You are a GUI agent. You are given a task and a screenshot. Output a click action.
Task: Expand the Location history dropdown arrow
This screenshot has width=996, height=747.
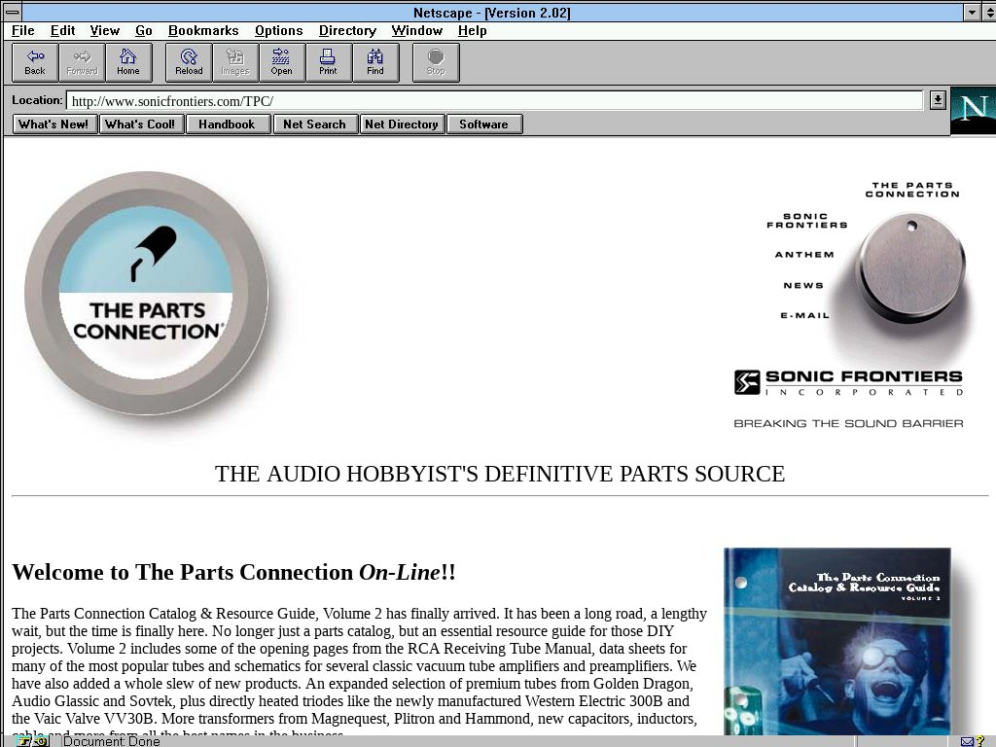click(938, 100)
